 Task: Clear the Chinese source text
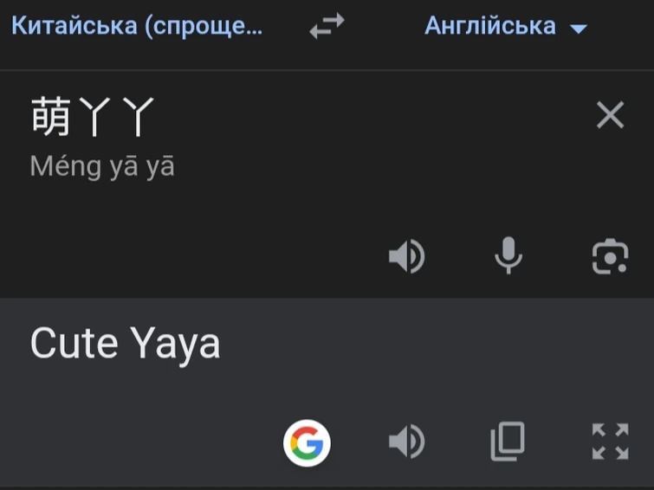tap(610, 115)
